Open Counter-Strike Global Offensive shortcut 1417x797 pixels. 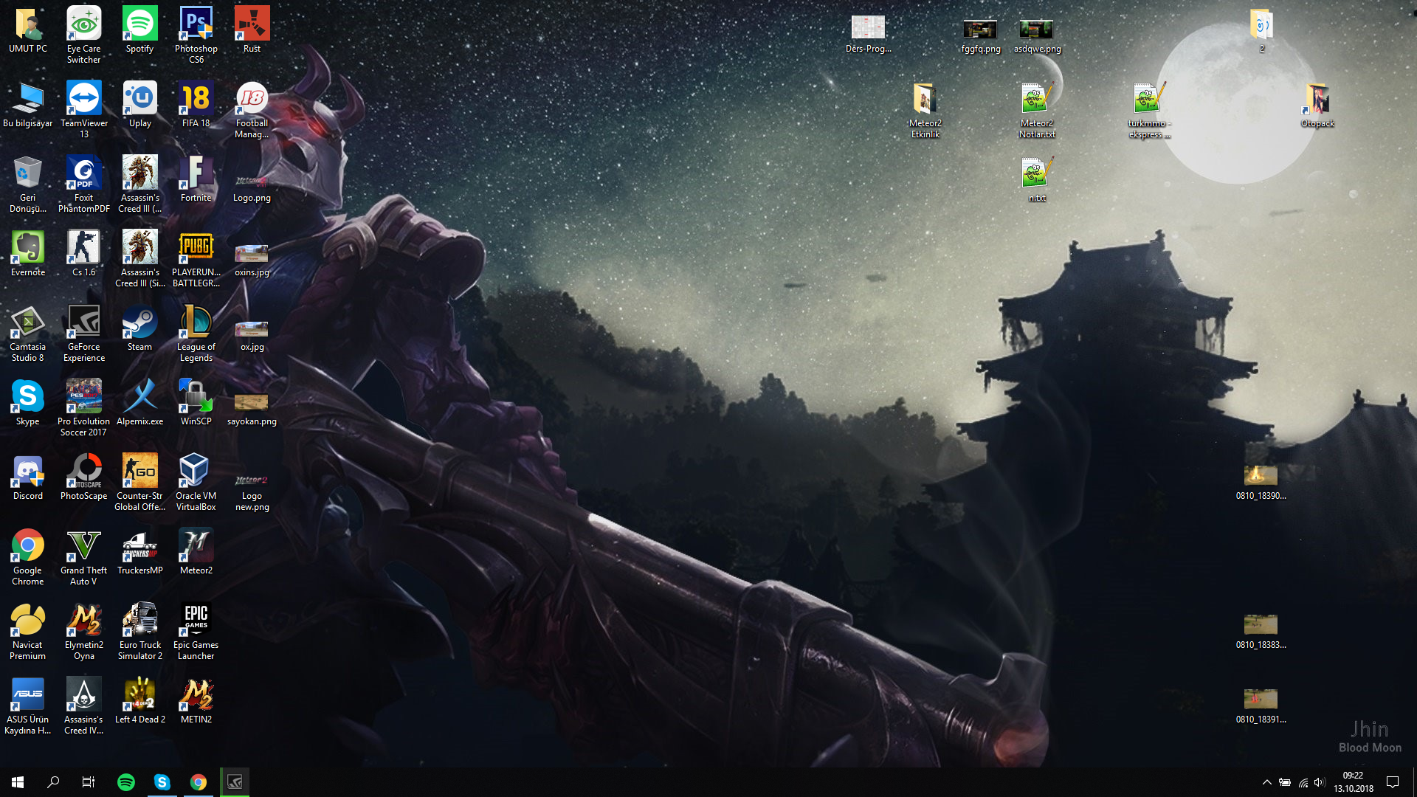tap(139, 482)
